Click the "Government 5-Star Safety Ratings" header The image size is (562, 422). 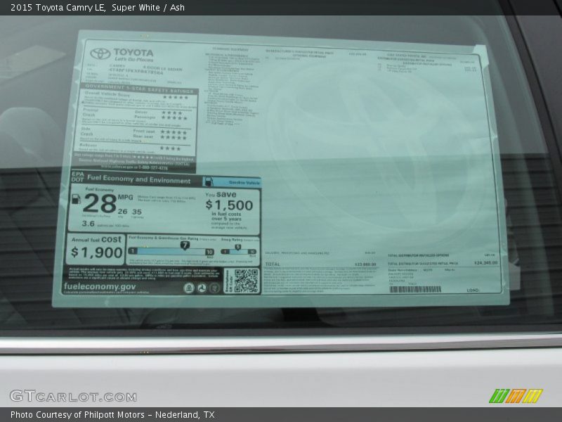[139, 89]
